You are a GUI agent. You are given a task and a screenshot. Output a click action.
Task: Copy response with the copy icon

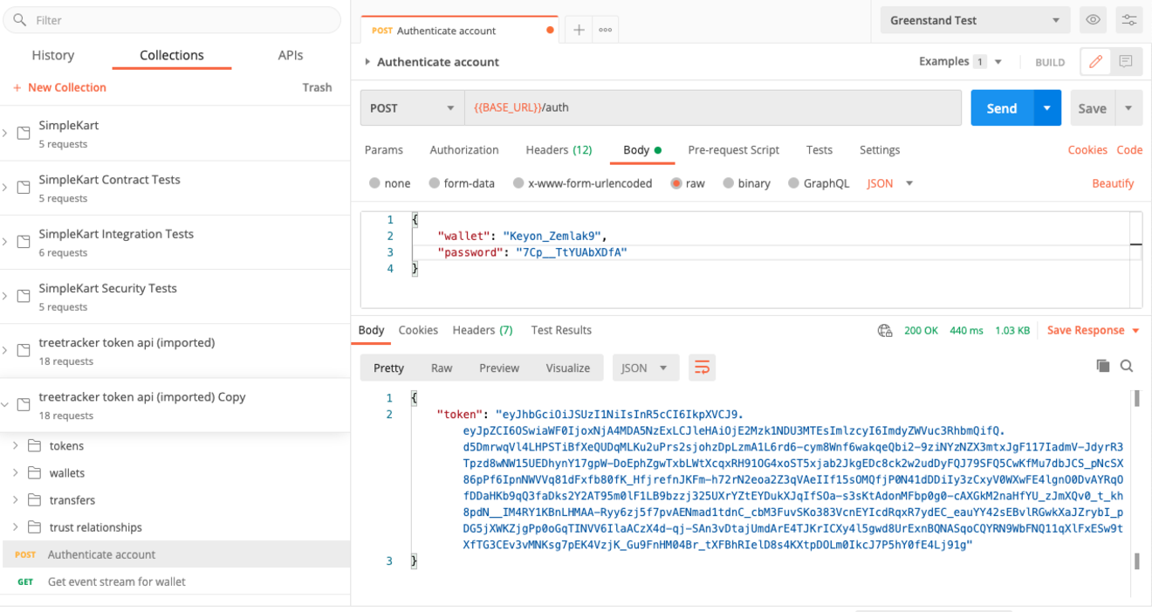[1103, 366]
